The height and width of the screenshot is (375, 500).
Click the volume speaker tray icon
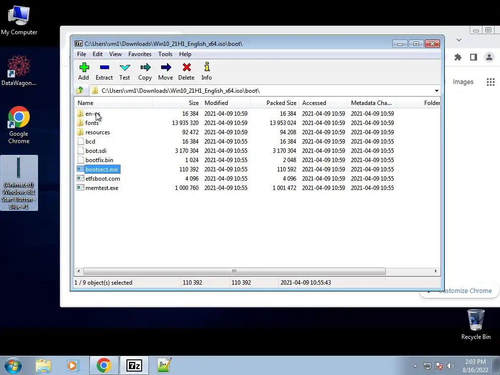[451, 366]
